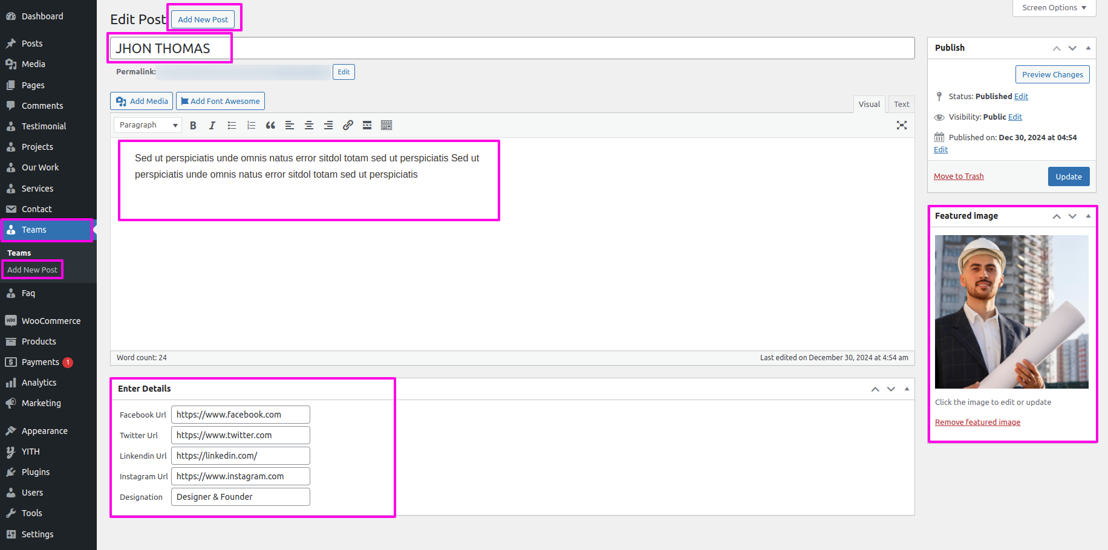Click the featured image thumbnail
This screenshot has height=550, width=1108.
[x=1011, y=311]
